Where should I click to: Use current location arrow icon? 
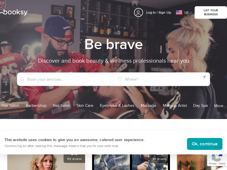pos(204,77)
